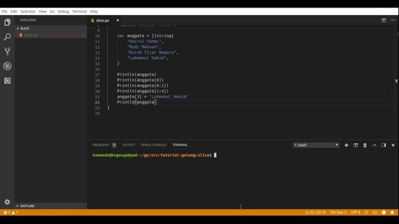Show errors and warnings count in status bar

click(11, 212)
